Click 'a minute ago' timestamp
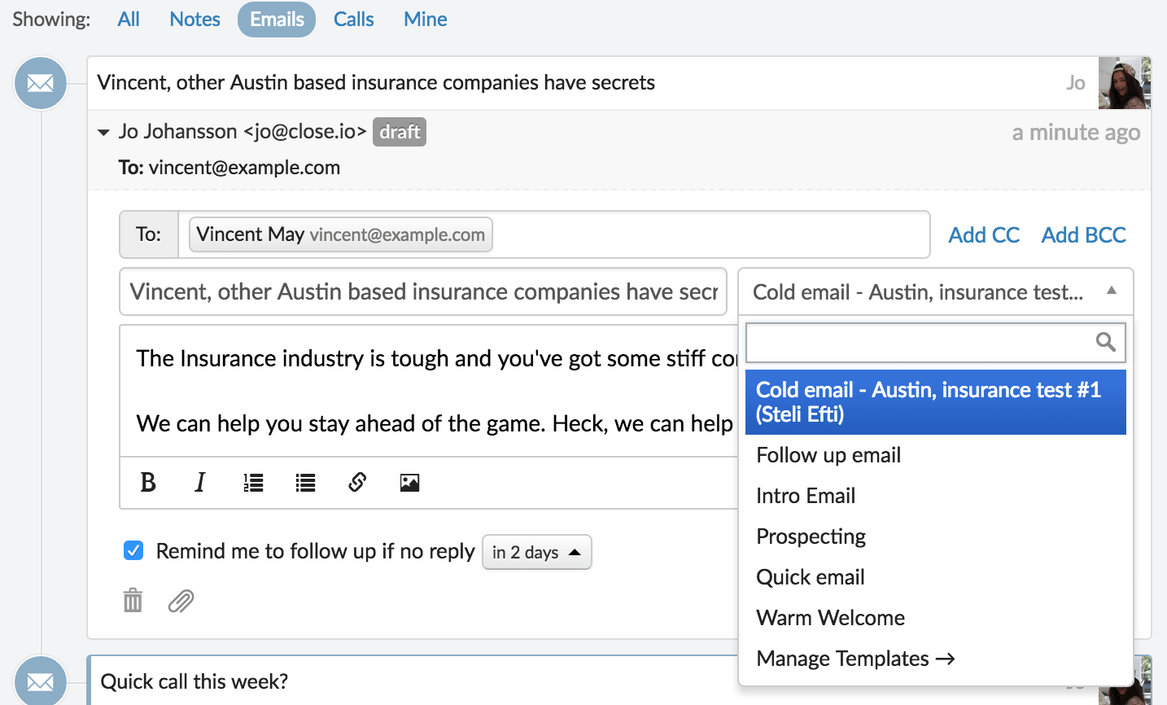 click(x=1076, y=132)
